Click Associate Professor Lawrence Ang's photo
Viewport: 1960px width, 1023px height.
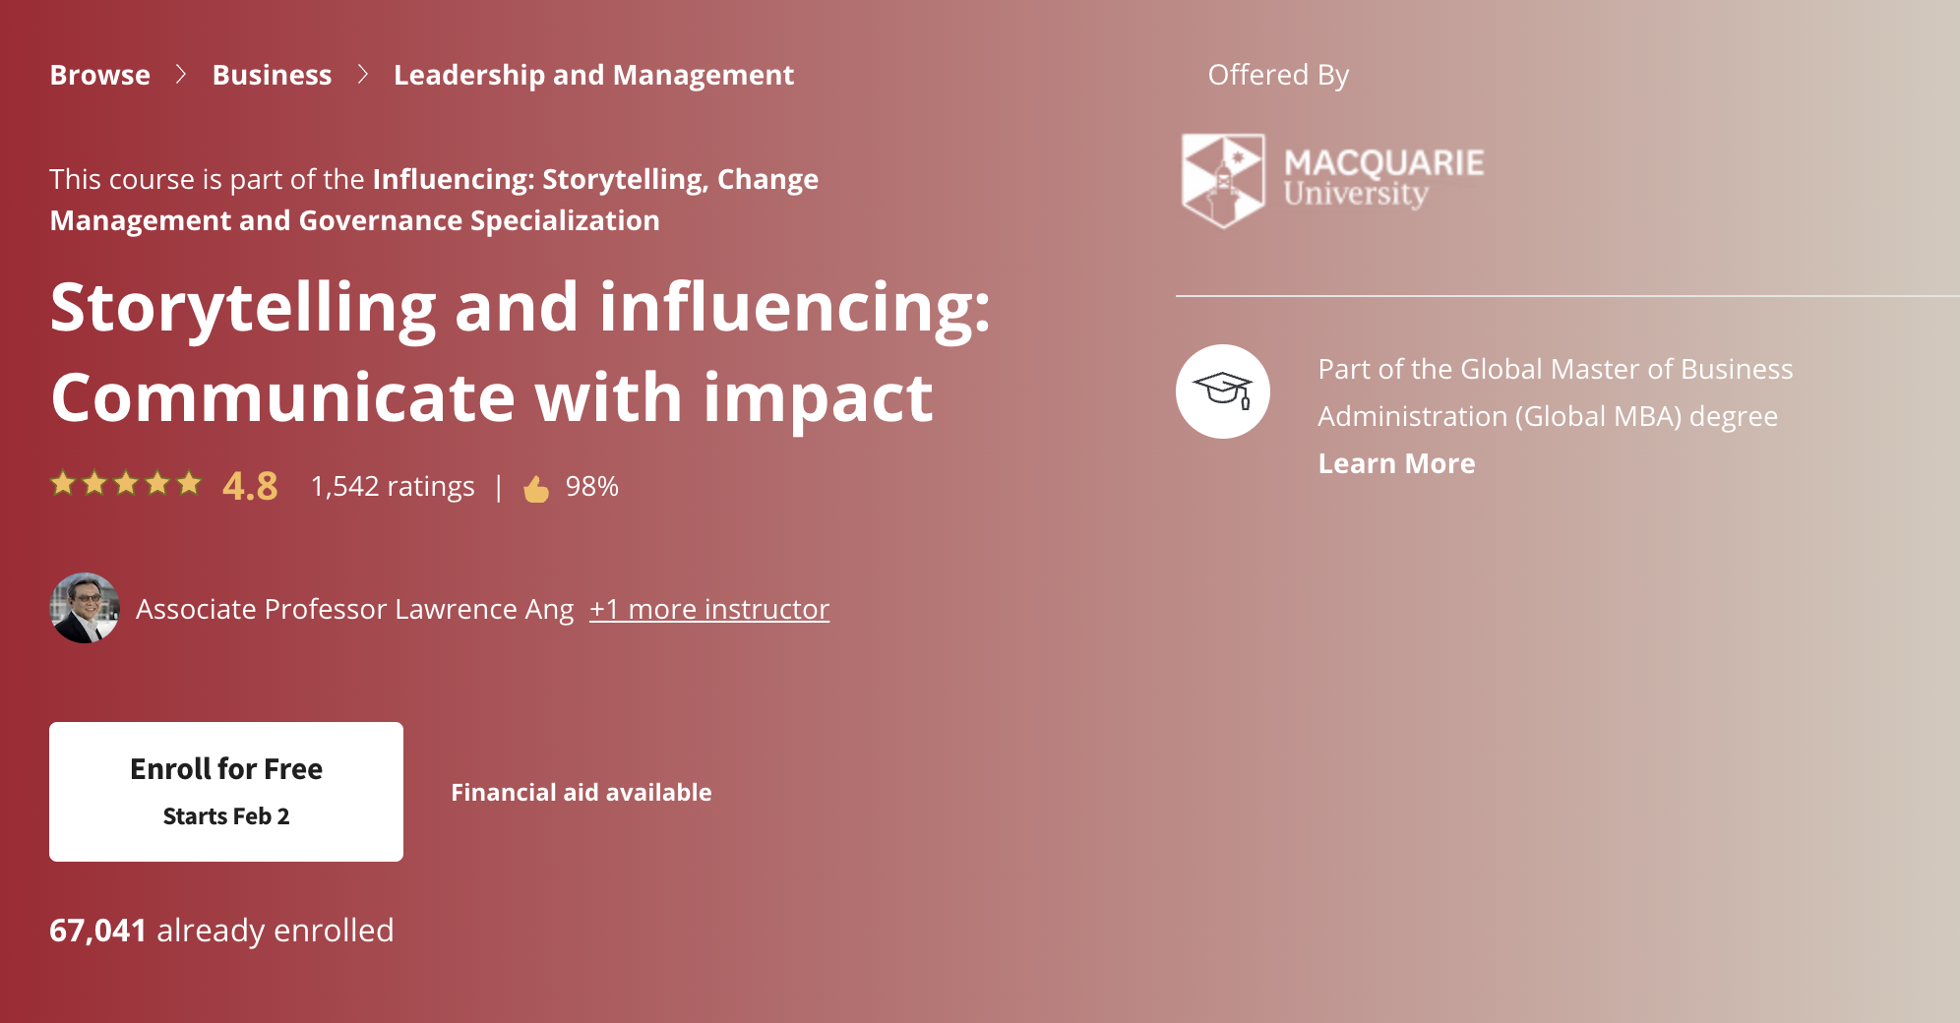[86, 609]
